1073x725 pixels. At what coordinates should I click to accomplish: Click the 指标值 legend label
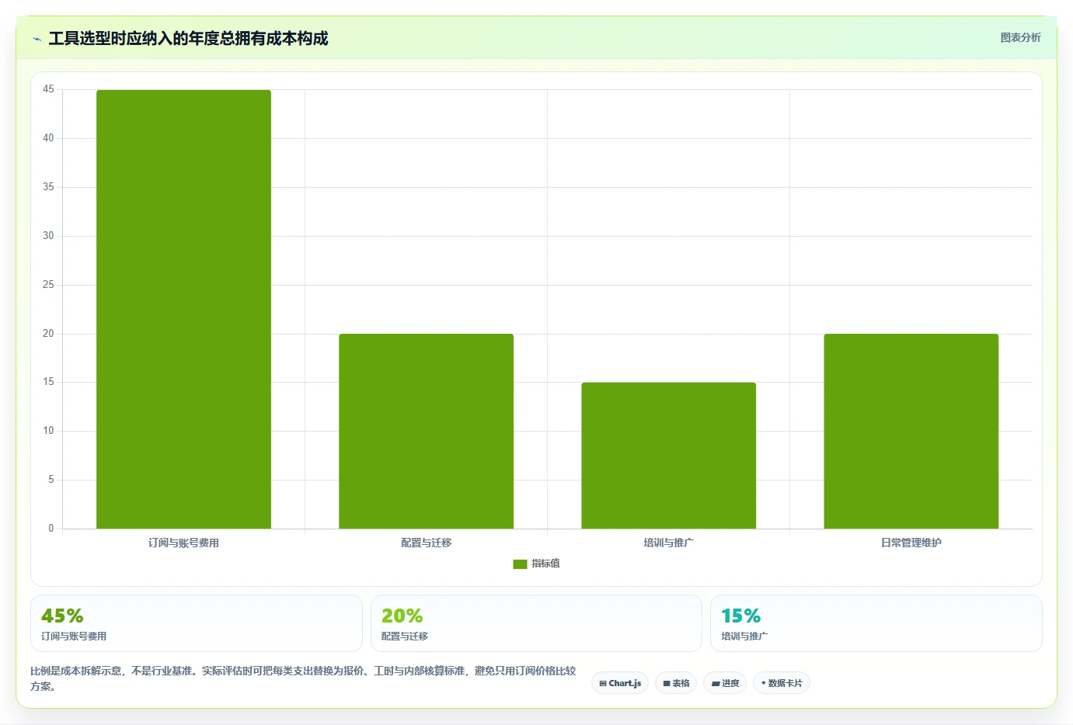coord(545,564)
